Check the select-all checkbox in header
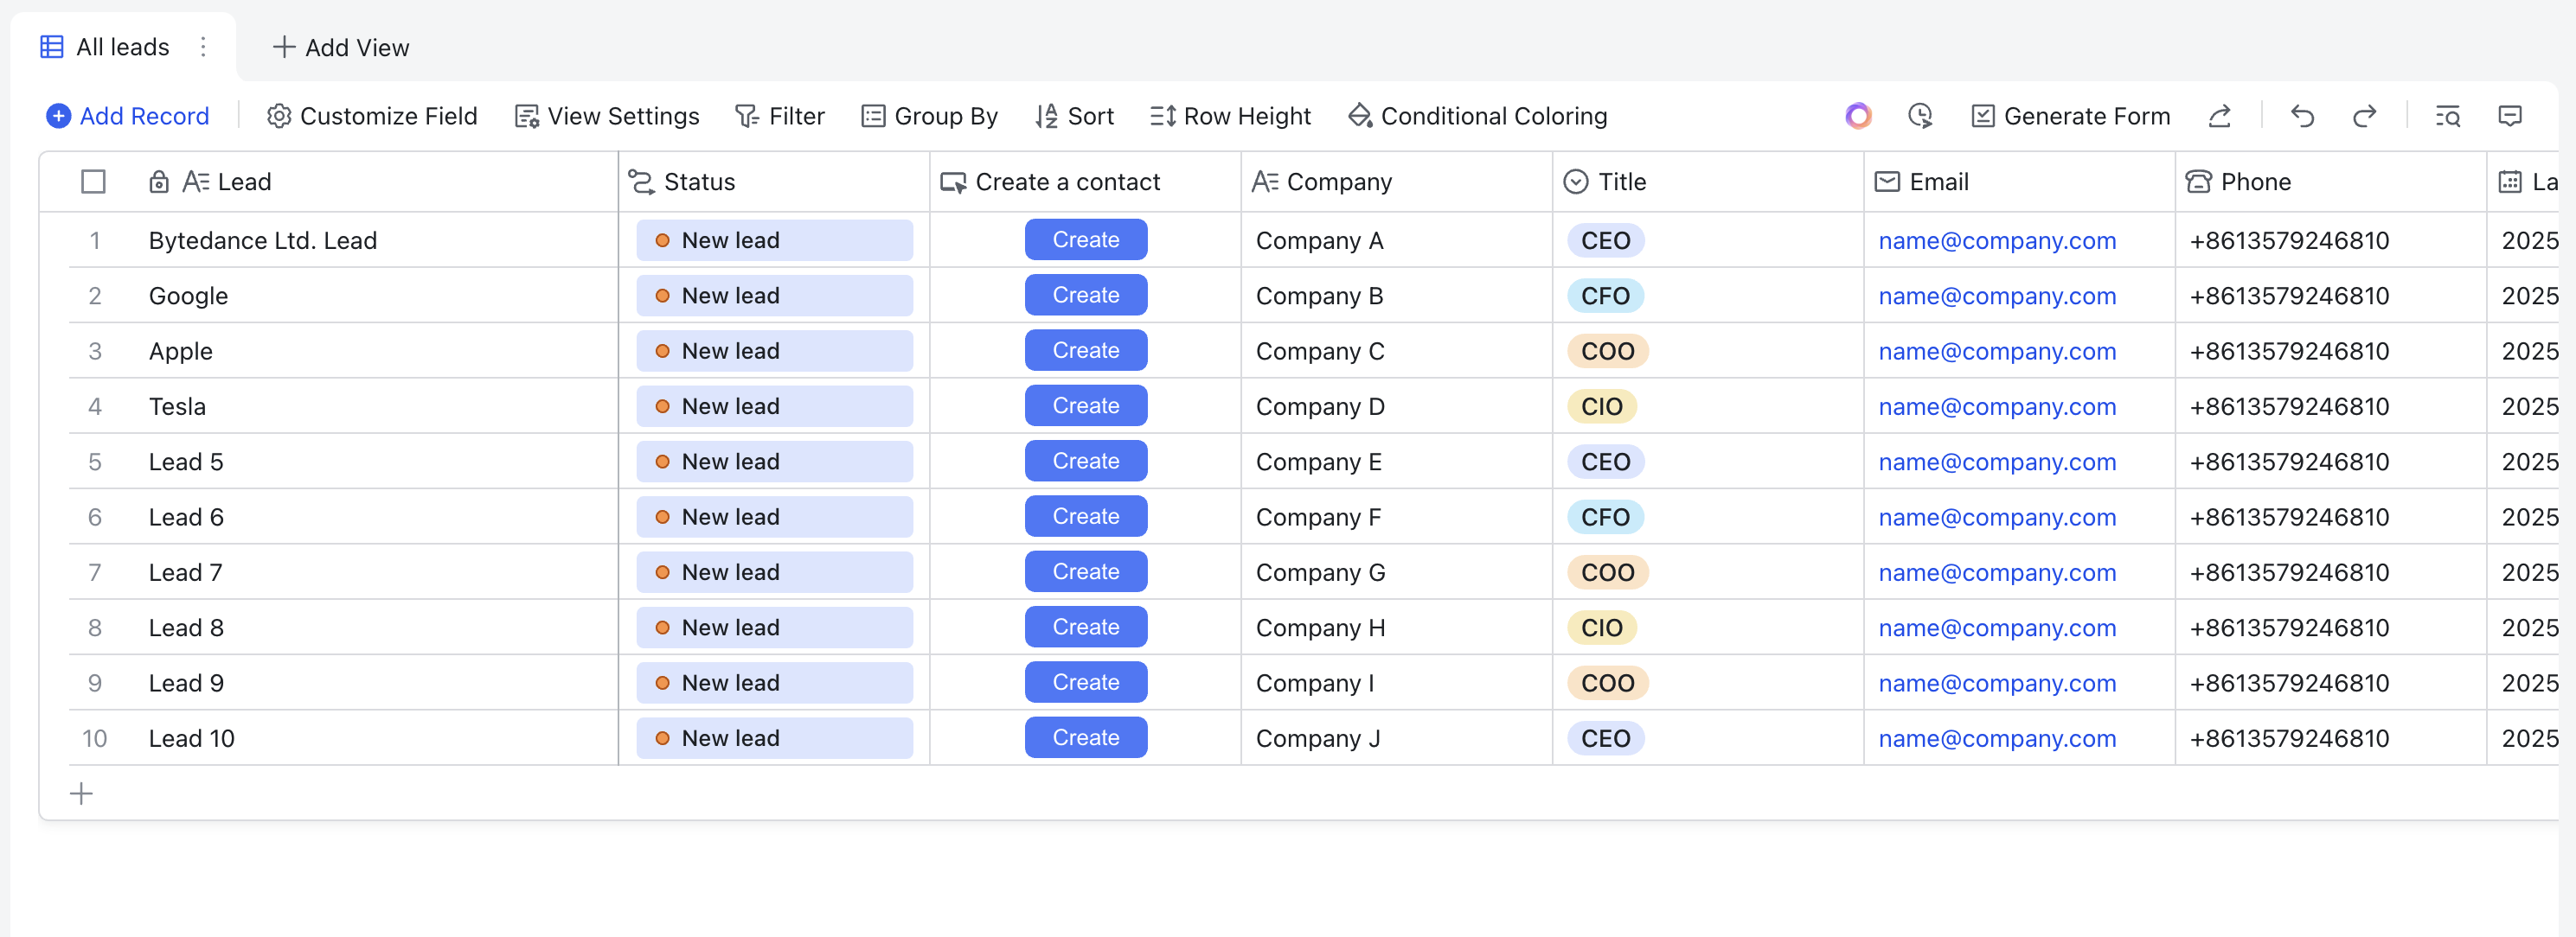The width and height of the screenshot is (2576, 937). [93, 182]
